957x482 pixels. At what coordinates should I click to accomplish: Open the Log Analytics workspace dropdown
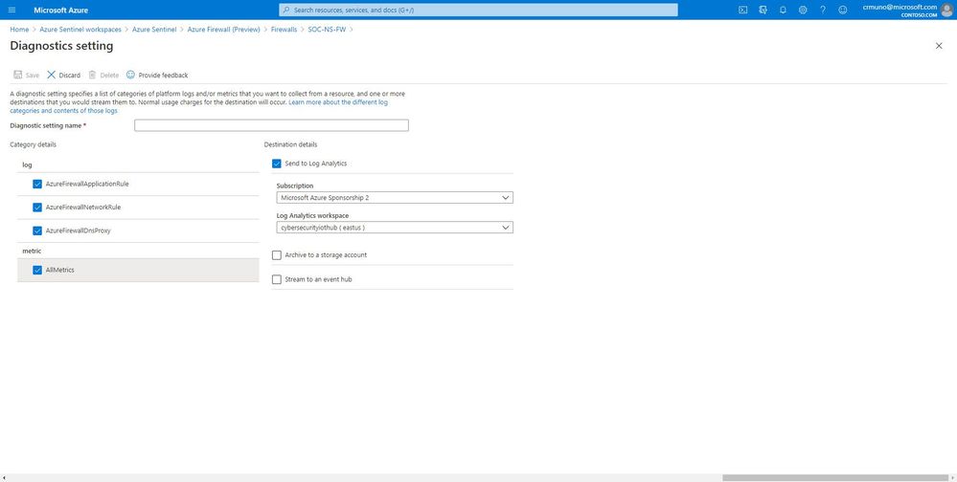click(395, 228)
